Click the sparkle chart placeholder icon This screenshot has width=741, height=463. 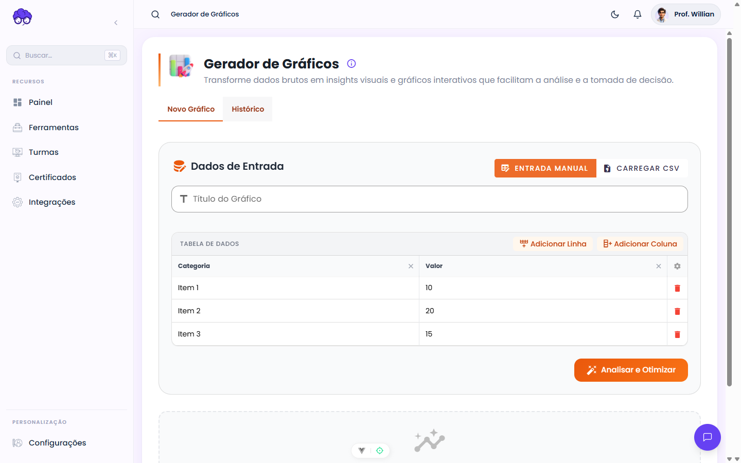pos(430,440)
